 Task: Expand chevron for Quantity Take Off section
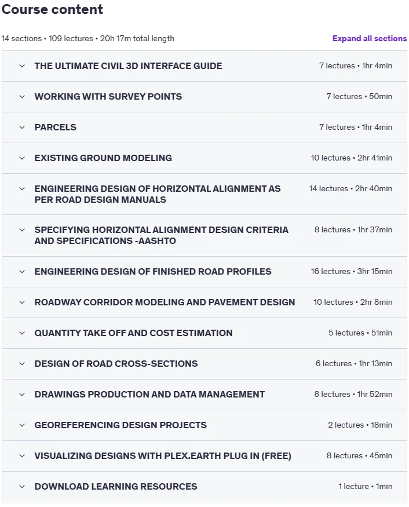[x=22, y=333]
